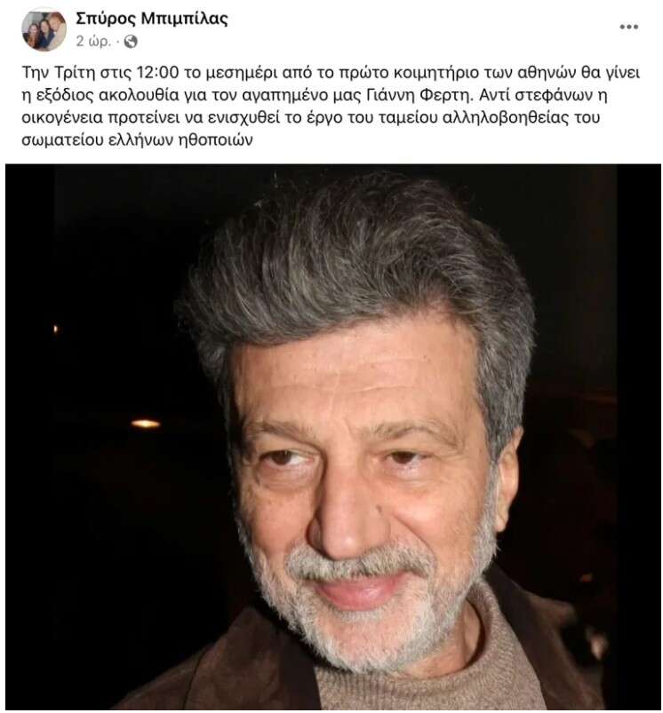
Task: Open Σπύρος Μπιμπίλας profile picture avatar
Action: (x=44, y=30)
